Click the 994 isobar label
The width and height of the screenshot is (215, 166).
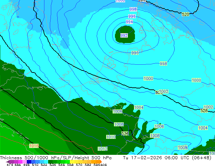[x=129, y=22]
